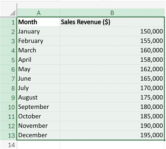The height and width of the screenshot is (149, 166).
Task: Select the January cell
Action: click(x=39, y=32)
